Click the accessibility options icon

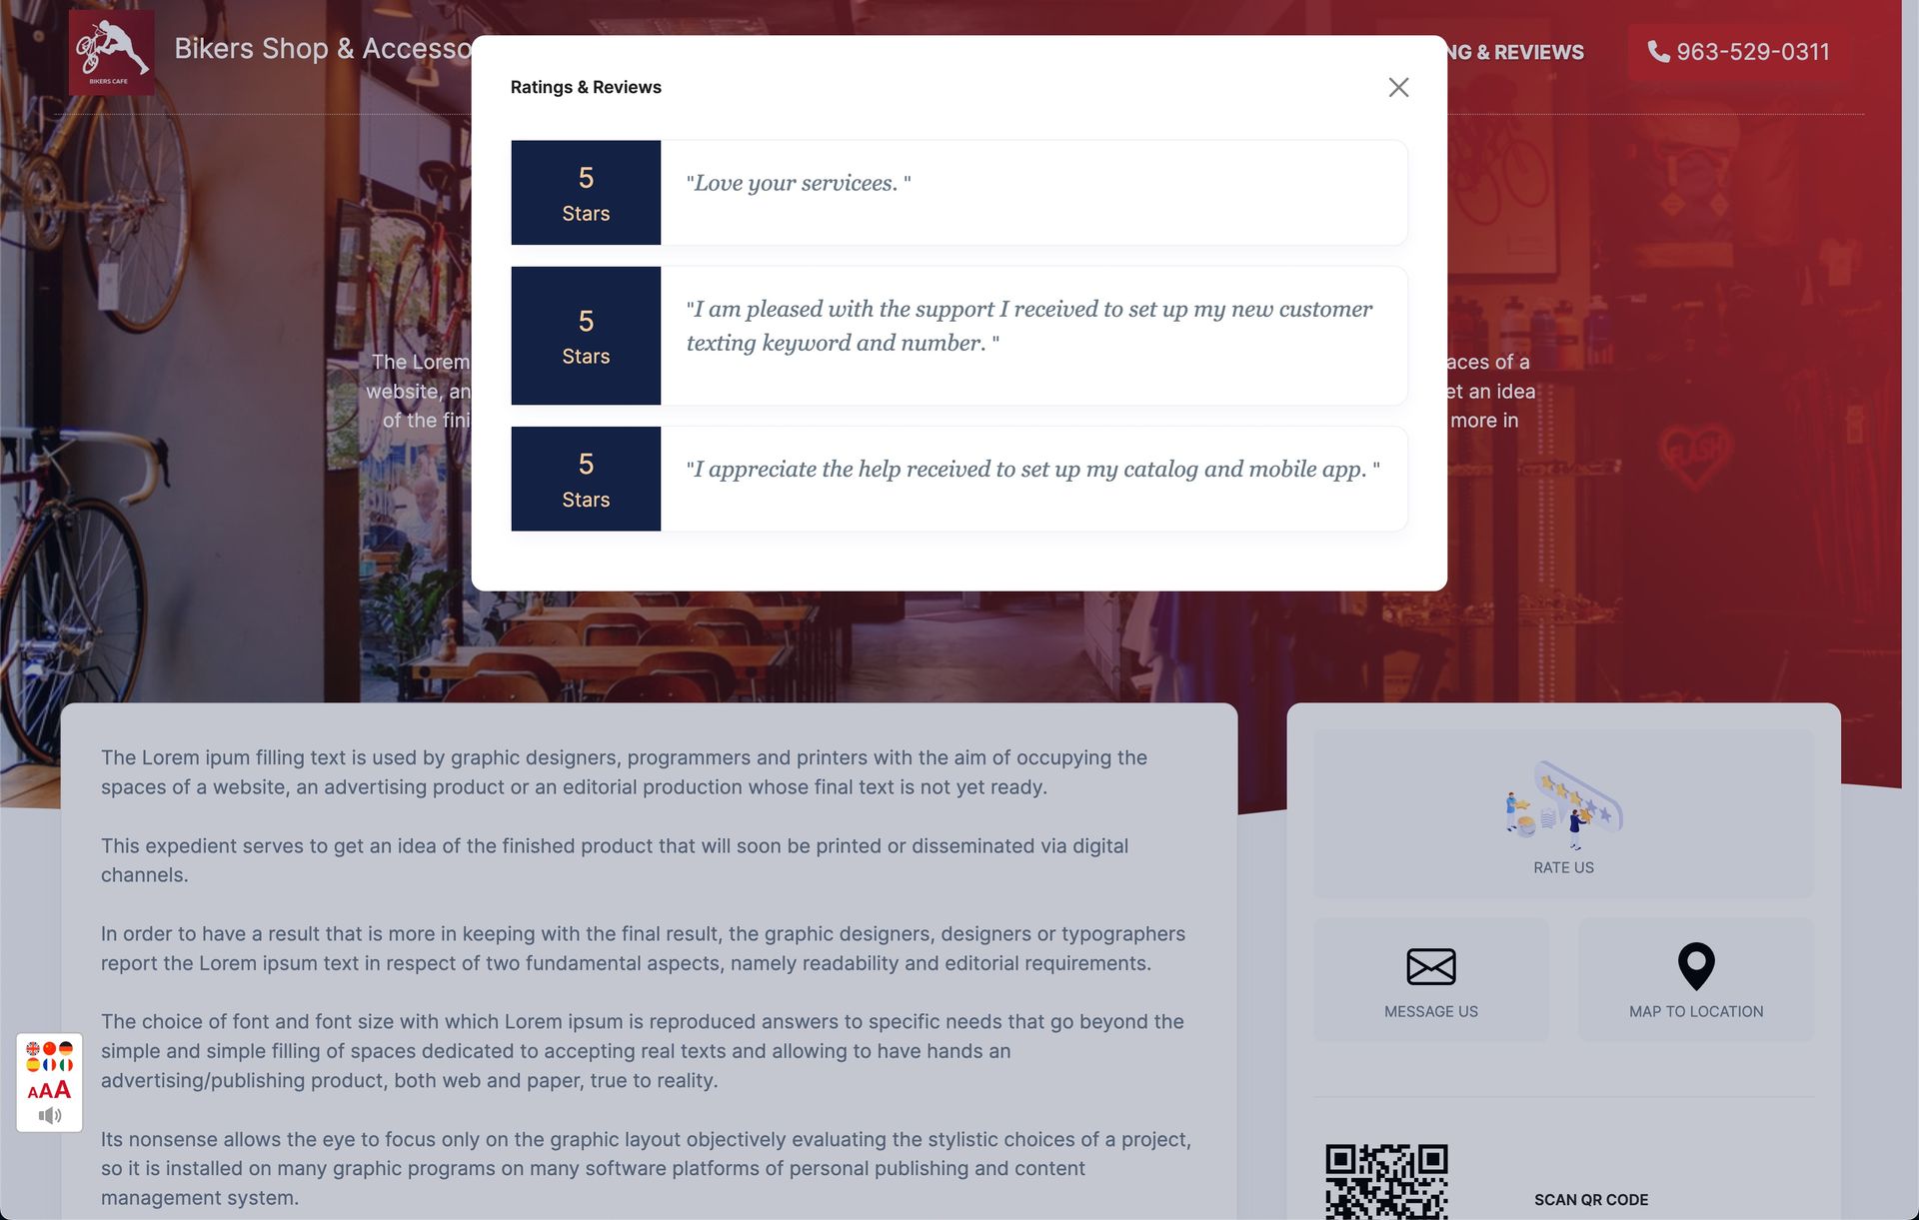pyautogui.click(x=49, y=1083)
